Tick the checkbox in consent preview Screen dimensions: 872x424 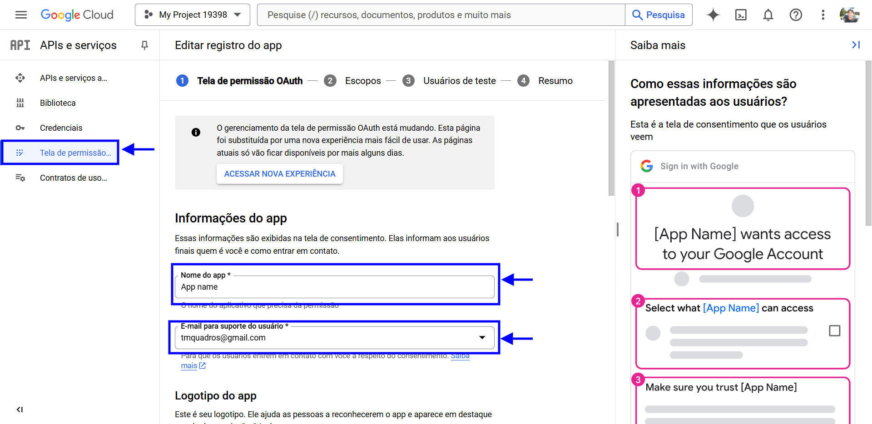[x=835, y=330]
